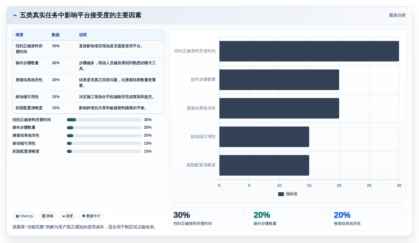Click the footer note beginning 该图将“功能完整”
Screen dimensions: 419x243
click(85, 227)
